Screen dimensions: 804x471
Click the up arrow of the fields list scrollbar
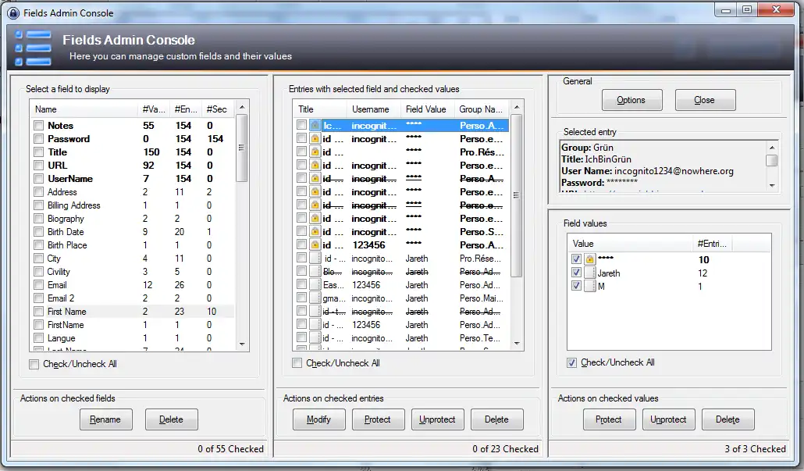click(242, 107)
